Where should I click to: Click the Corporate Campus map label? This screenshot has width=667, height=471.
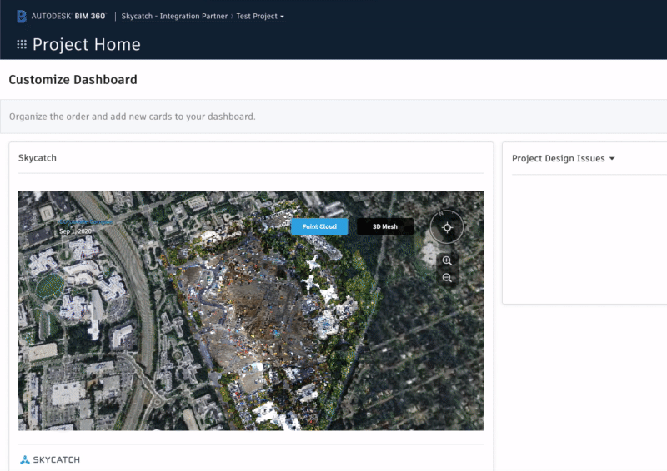coord(86,221)
